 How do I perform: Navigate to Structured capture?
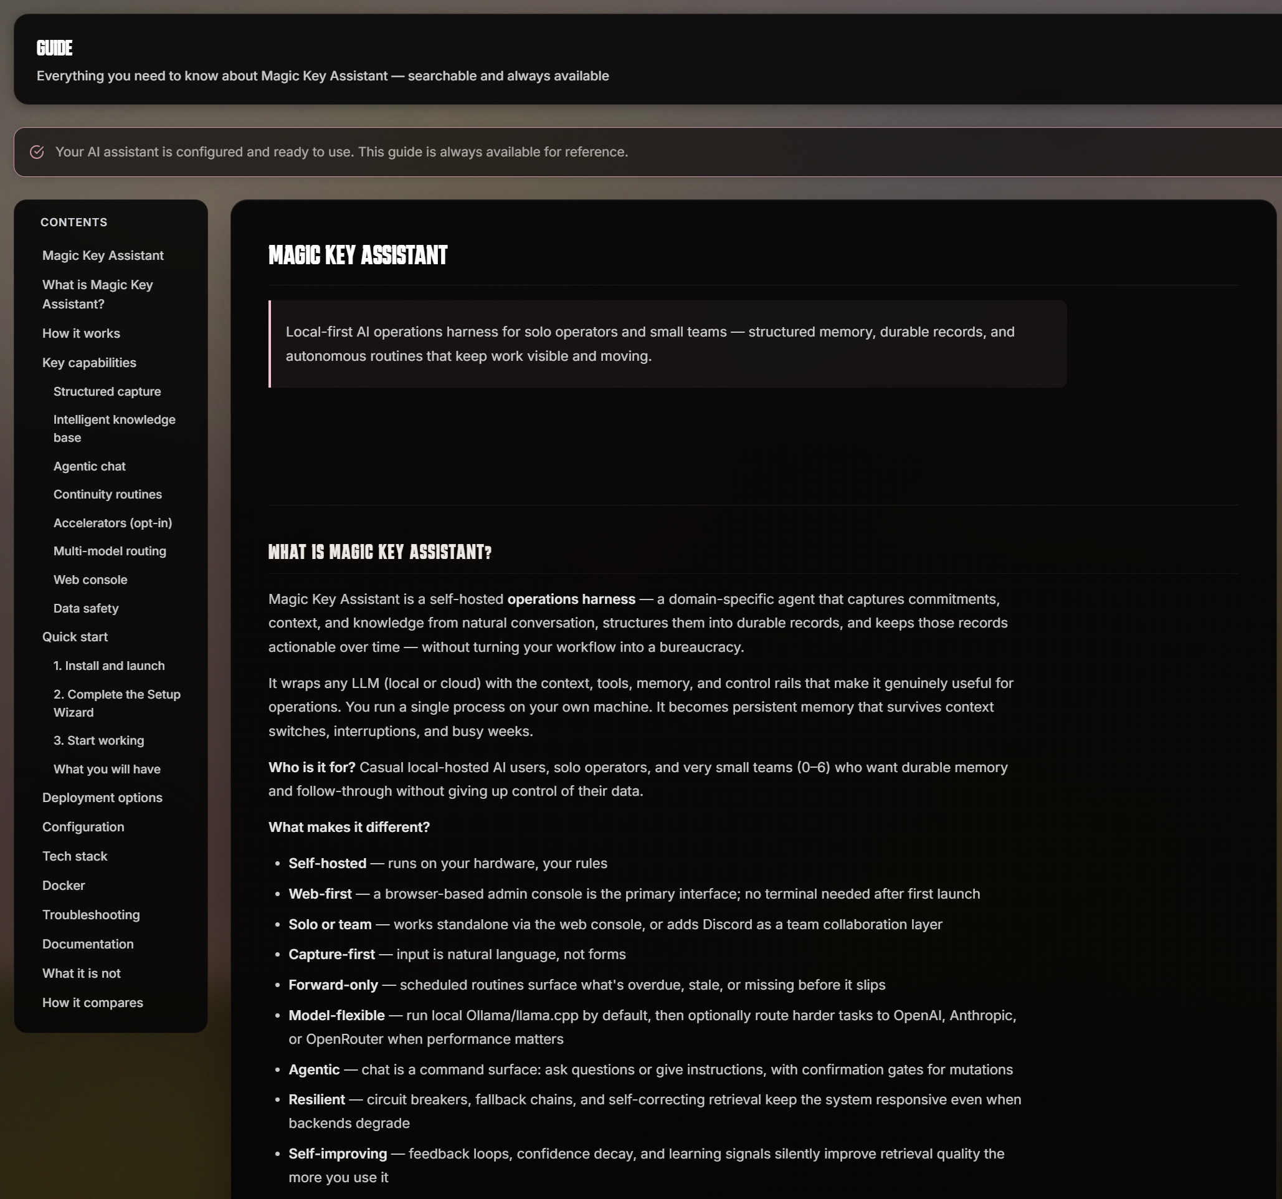107,391
